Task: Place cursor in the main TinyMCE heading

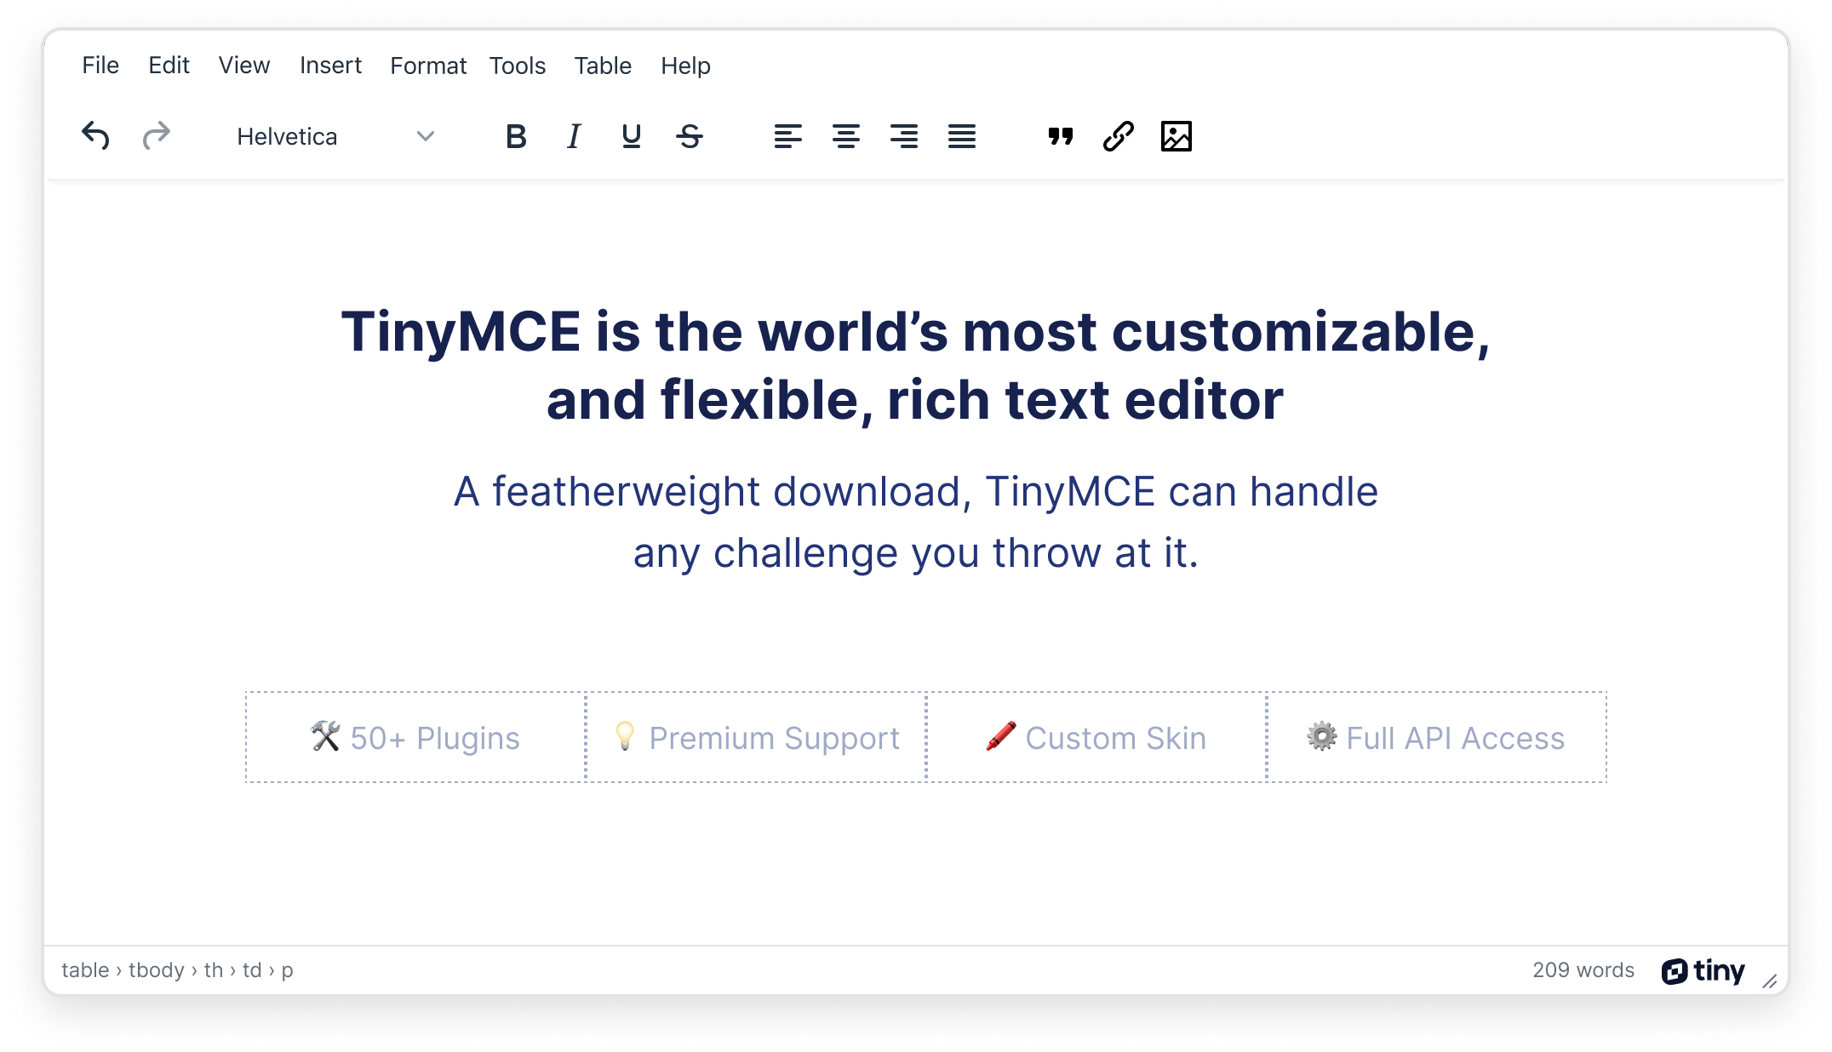Action: click(915, 365)
